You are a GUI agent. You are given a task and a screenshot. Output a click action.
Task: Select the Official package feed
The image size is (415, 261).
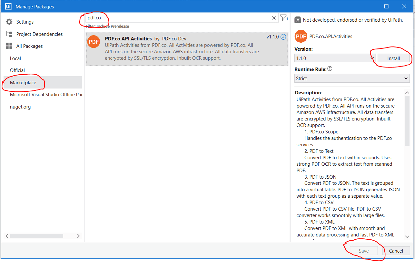click(17, 70)
